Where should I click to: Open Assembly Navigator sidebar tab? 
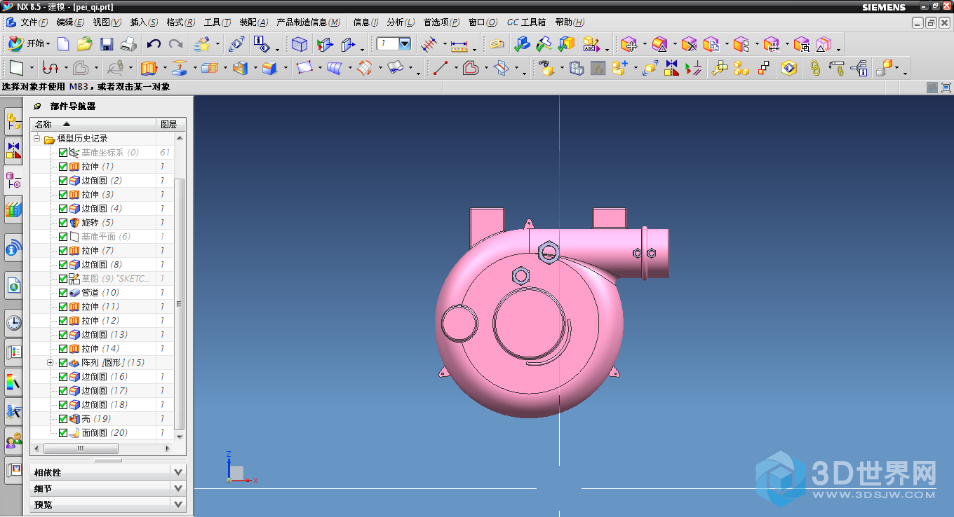point(13,122)
